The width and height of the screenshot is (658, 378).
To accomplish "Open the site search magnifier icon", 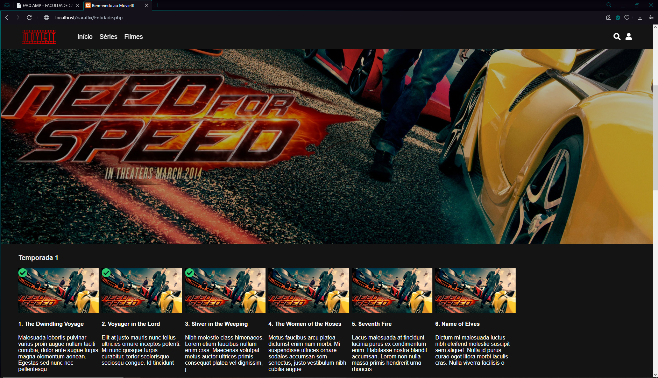I will coord(617,37).
